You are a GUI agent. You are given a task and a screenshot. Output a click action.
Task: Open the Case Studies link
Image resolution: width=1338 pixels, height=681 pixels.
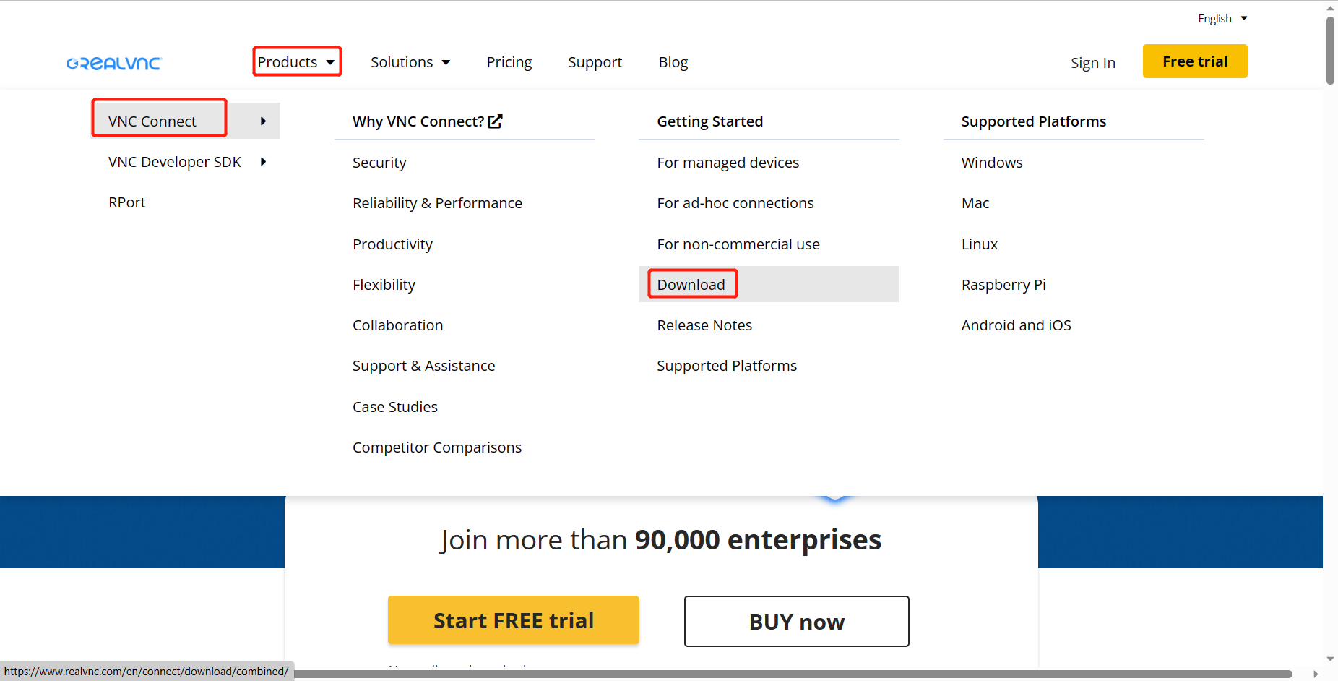coord(395,407)
